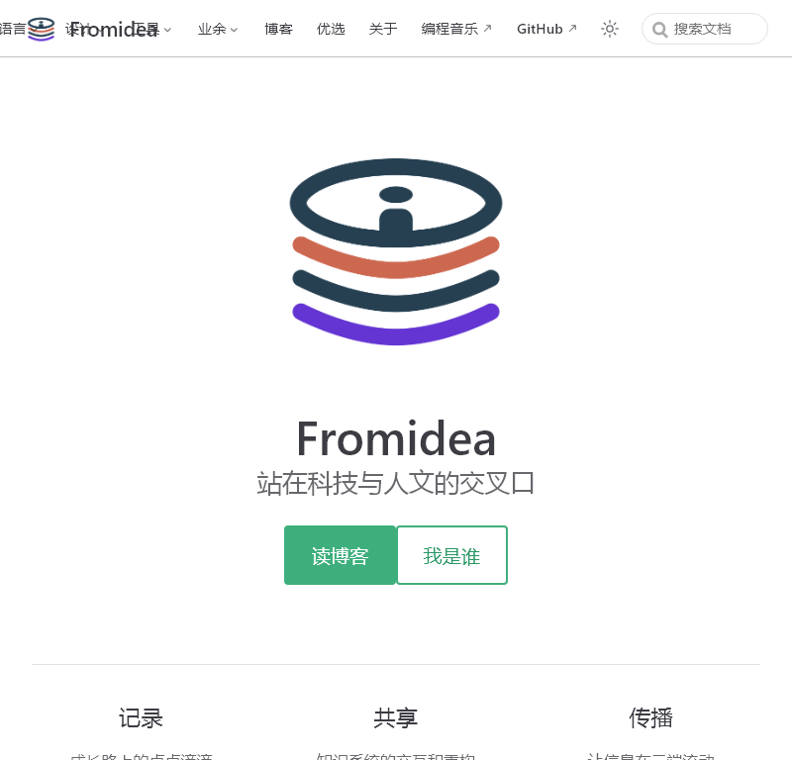
Task: Open the GitHub link
Action: [540, 29]
